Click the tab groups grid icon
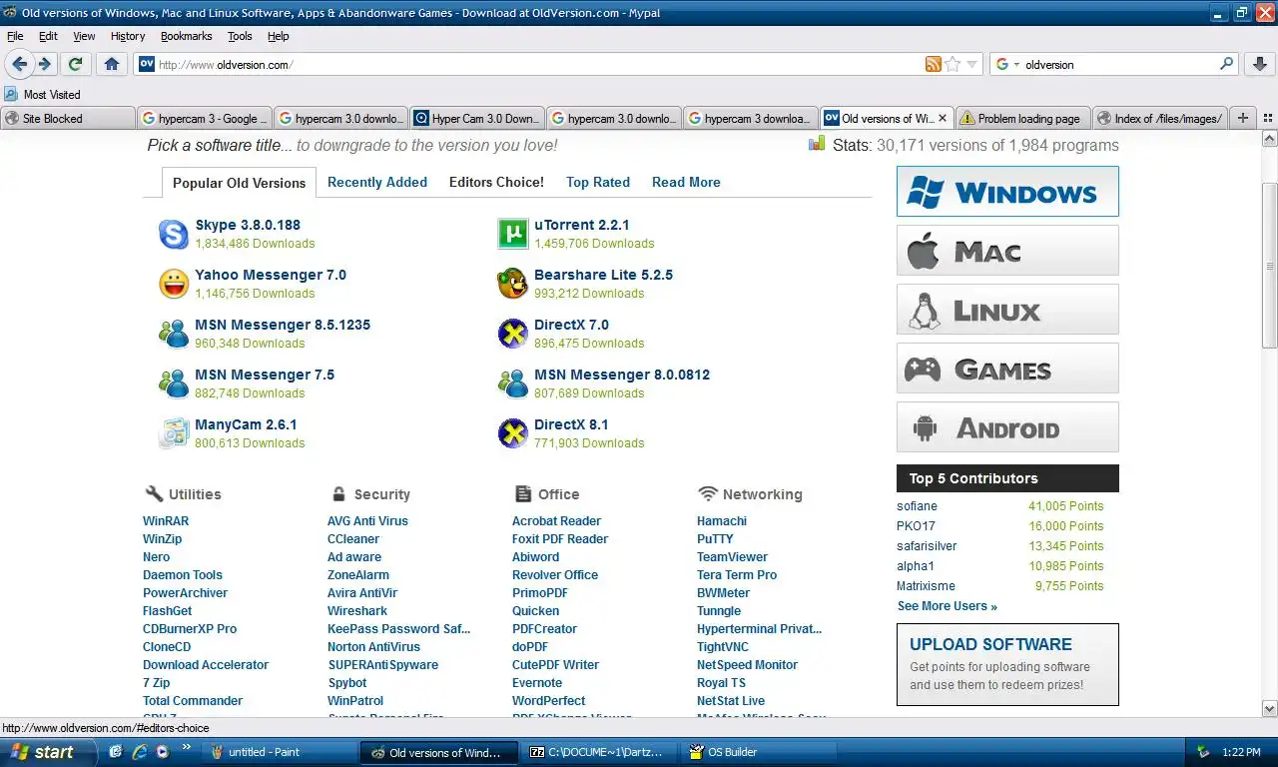This screenshot has width=1278, height=767. click(1267, 118)
